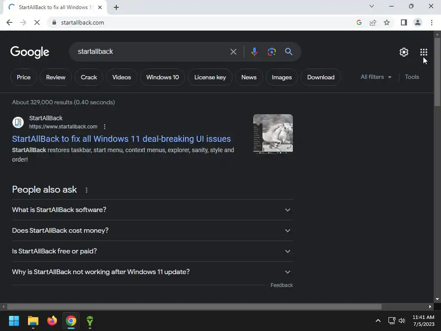The height and width of the screenshot is (331, 441).
Task: Click the scroll down arrow
Action: 437,299
